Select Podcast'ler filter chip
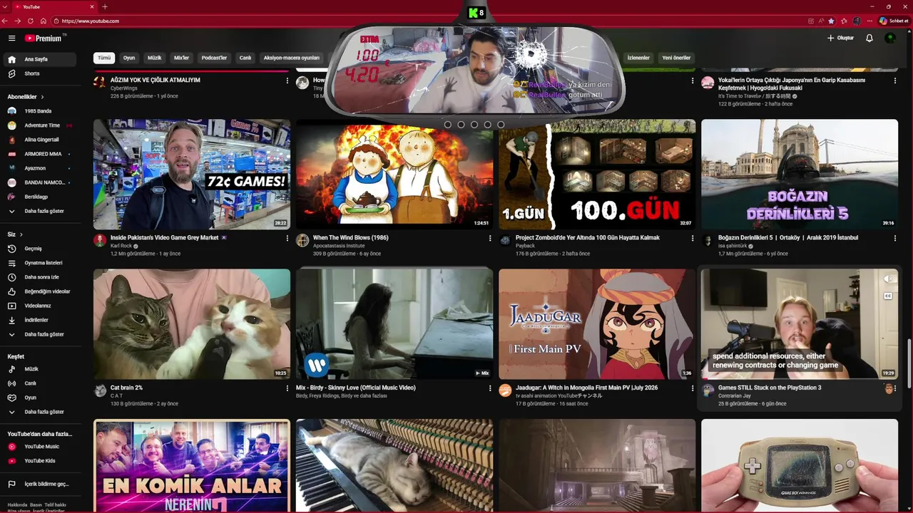 pyautogui.click(x=214, y=58)
